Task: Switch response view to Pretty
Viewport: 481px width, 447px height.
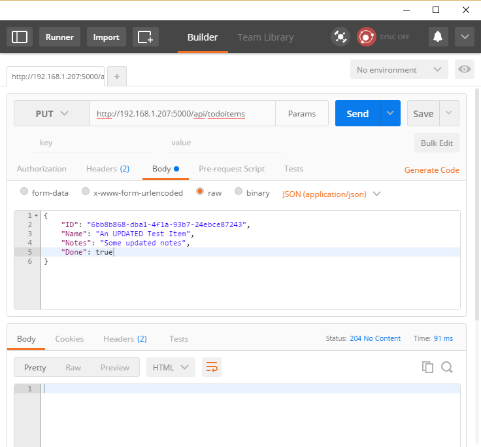Action: tap(35, 367)
